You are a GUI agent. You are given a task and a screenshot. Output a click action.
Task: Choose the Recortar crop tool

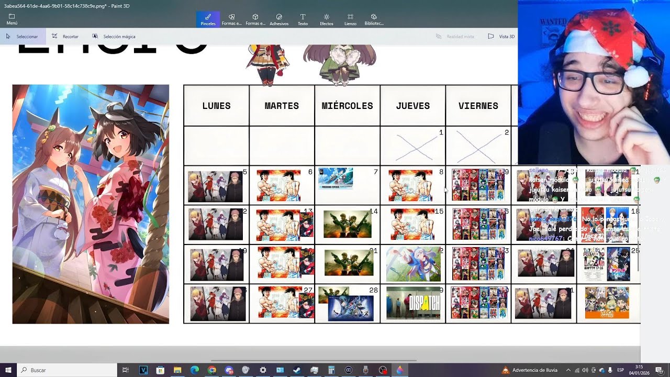(x=65, y=37)
